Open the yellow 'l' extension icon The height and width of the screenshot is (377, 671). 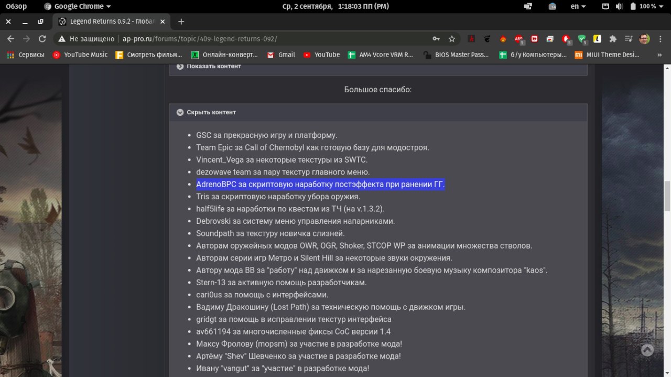click(x=597, y=39)
